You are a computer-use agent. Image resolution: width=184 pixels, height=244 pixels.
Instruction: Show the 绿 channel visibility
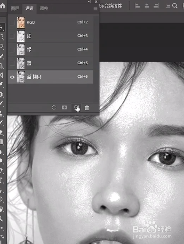(x=12, y=50)
